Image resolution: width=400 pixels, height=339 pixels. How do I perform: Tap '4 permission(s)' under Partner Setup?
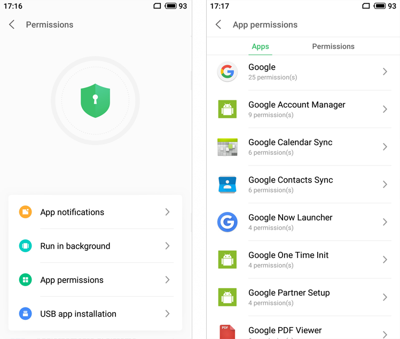point(271,303)
